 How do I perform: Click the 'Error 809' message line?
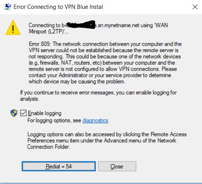[105, 44]
